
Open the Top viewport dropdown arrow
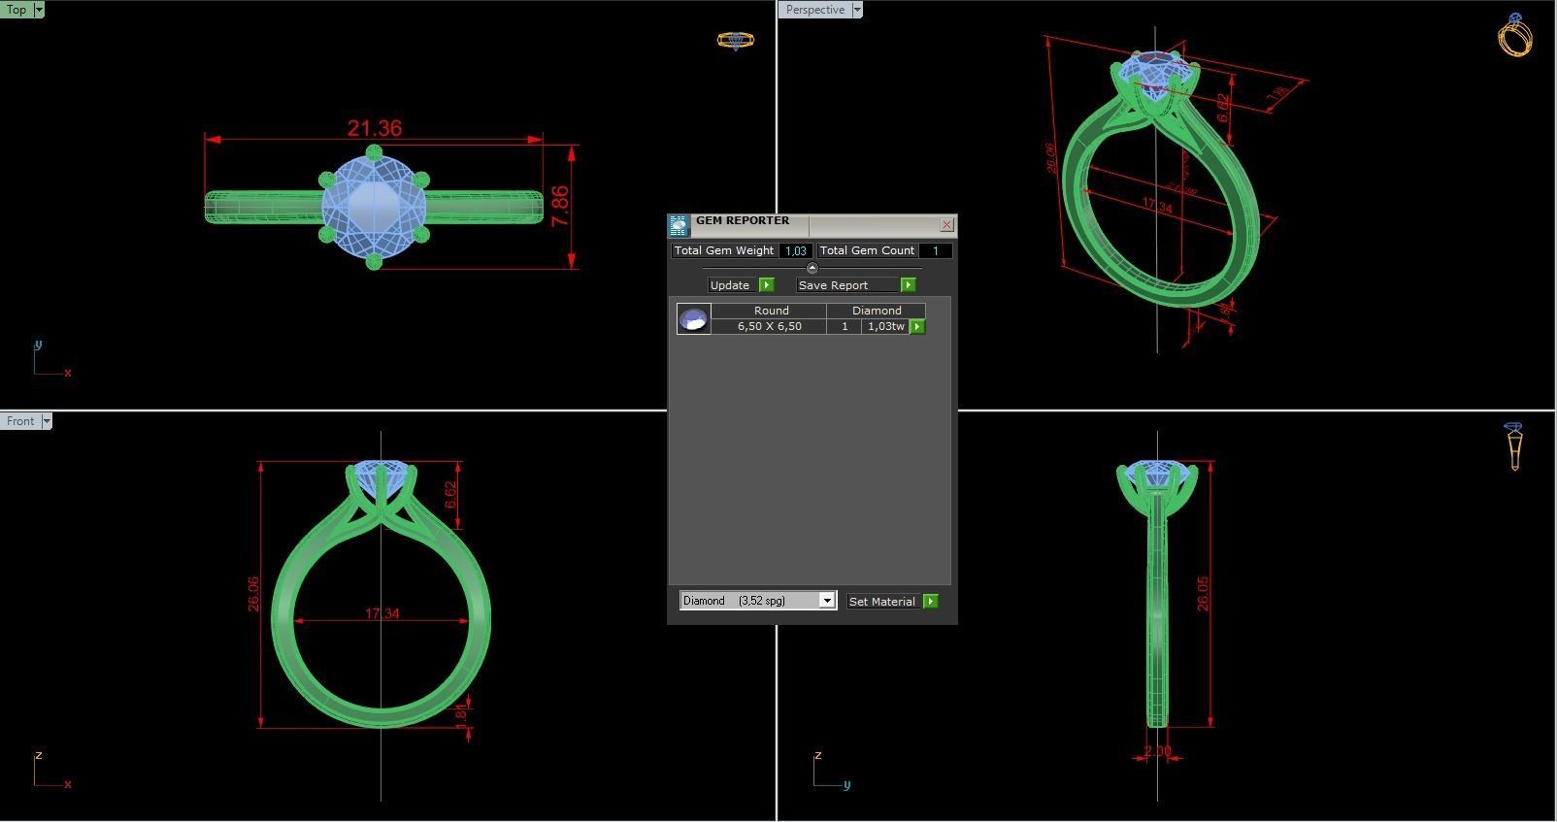pyautogui.click(x=39, y=10)
